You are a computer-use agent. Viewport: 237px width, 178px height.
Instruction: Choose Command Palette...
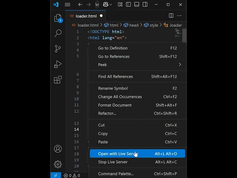tap(137, 174)
